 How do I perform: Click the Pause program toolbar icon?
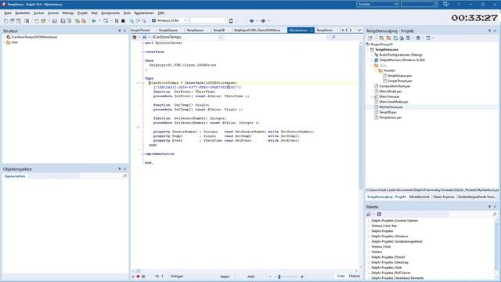[117, 21]
